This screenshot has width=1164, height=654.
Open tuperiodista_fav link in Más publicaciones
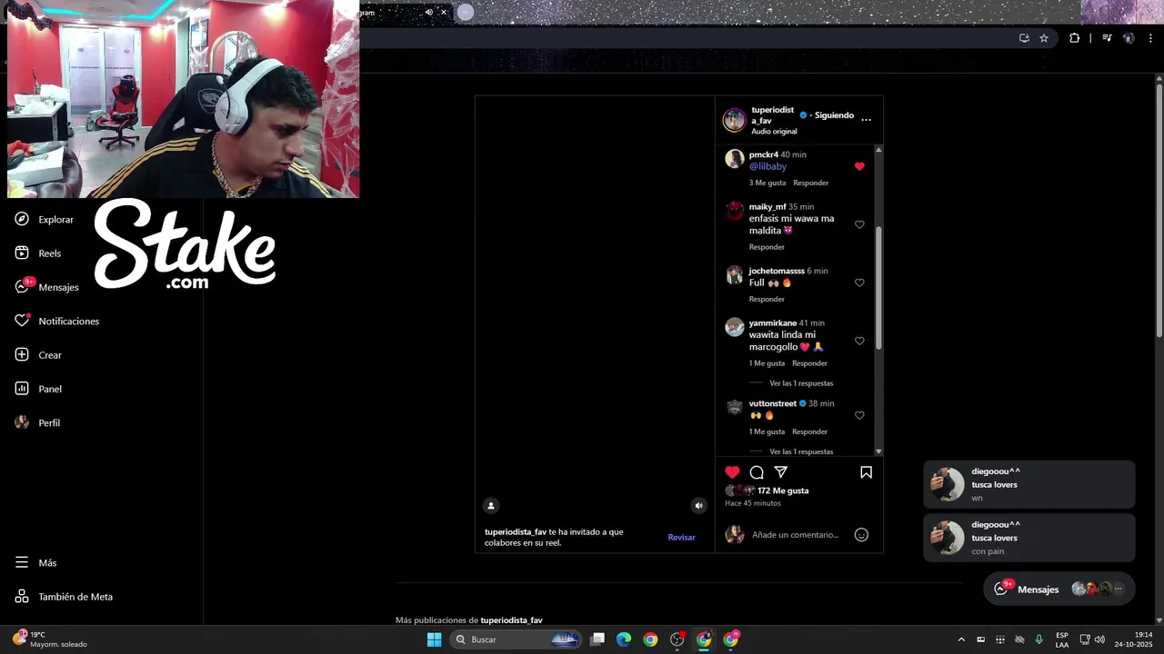[x=511, y=620]
